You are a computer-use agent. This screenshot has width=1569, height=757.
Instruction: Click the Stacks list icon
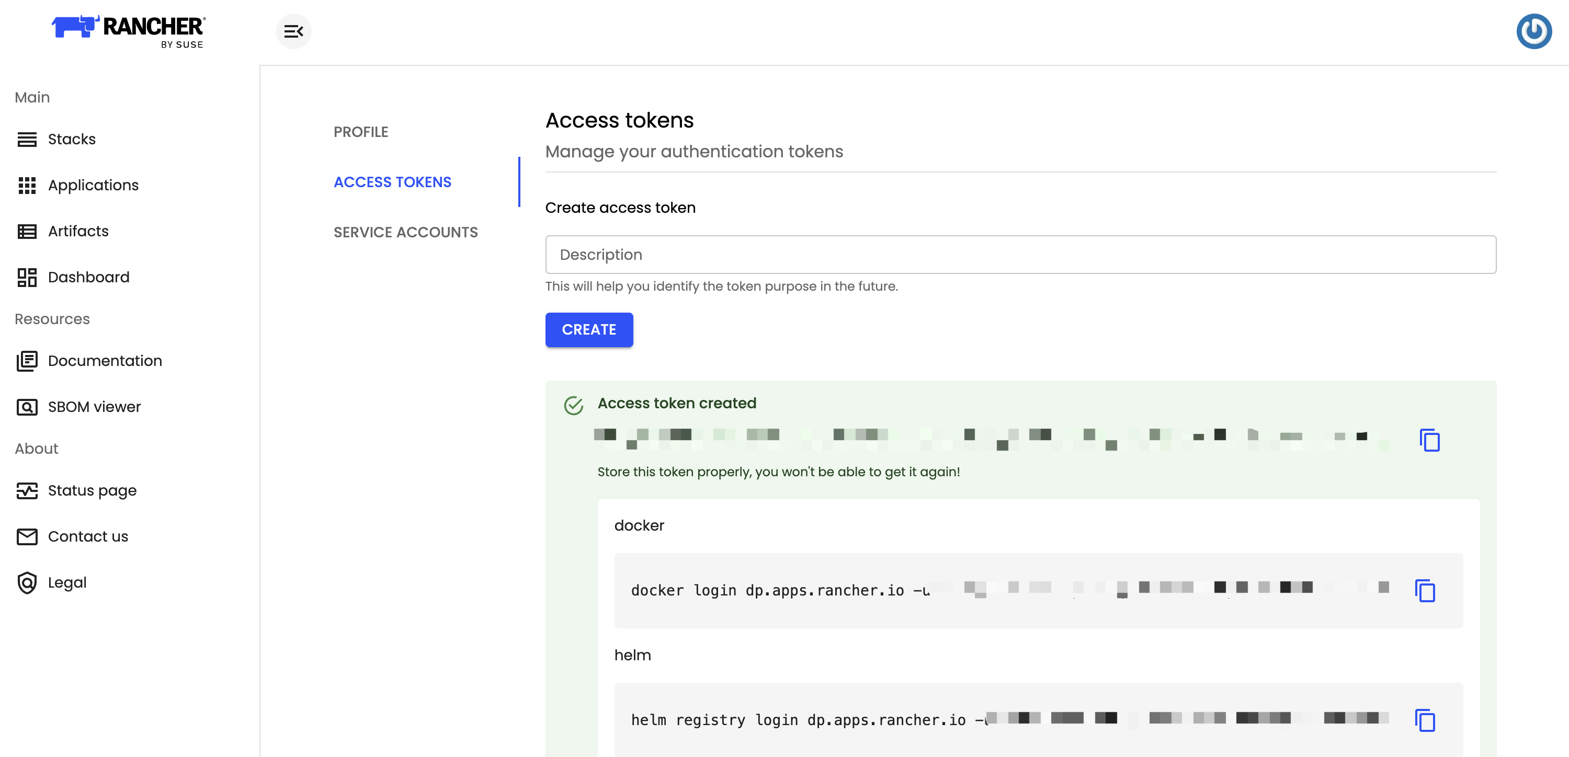pos(27,140)
